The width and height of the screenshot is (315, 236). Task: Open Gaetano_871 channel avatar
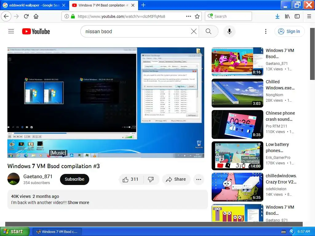14,179
